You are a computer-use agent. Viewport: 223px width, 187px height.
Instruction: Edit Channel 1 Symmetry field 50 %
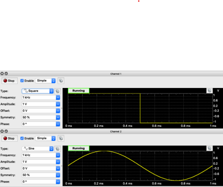[x=39, y=117]
